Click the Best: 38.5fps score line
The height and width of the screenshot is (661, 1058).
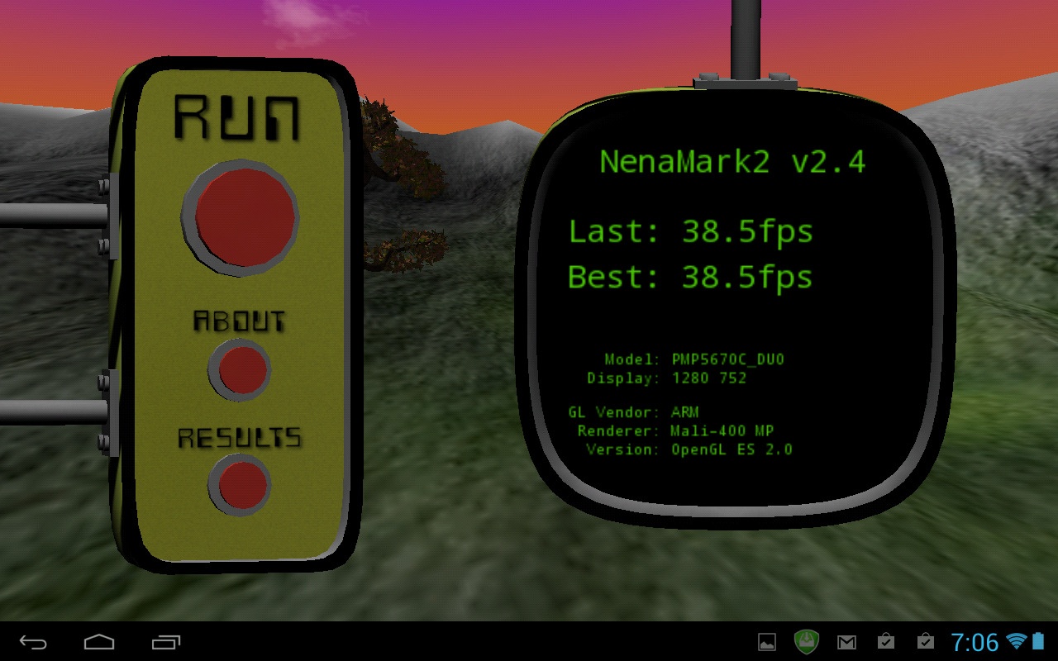tap(691, 277)
